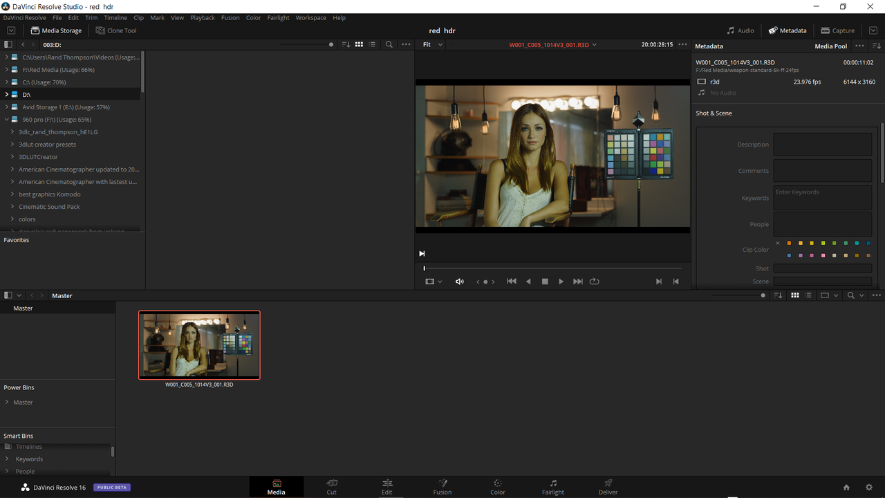Click the Clone Tool icon
The height and width of the screenshot is (498, 885).
click(x=100, y=30)
